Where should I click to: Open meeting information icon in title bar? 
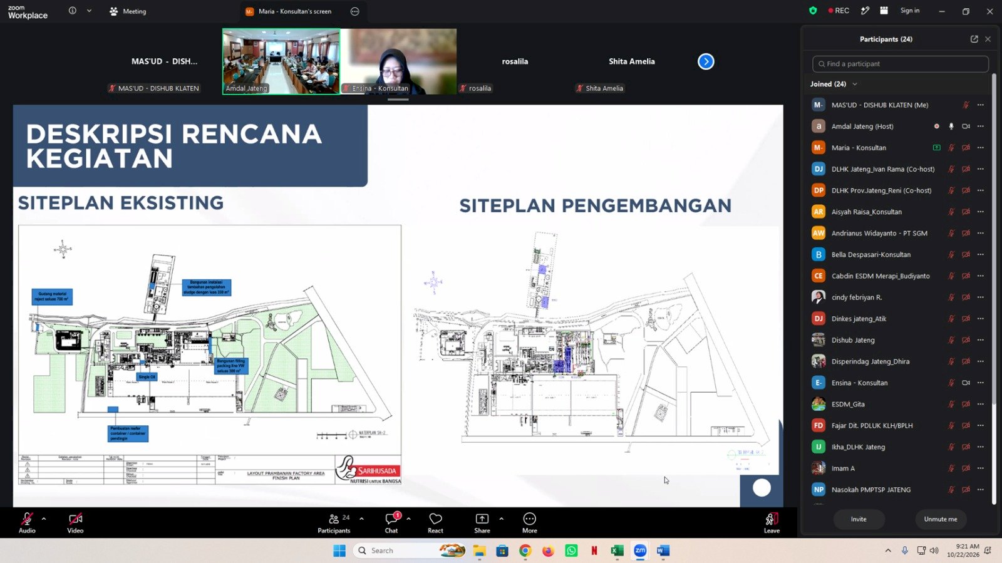pos(73,11)
